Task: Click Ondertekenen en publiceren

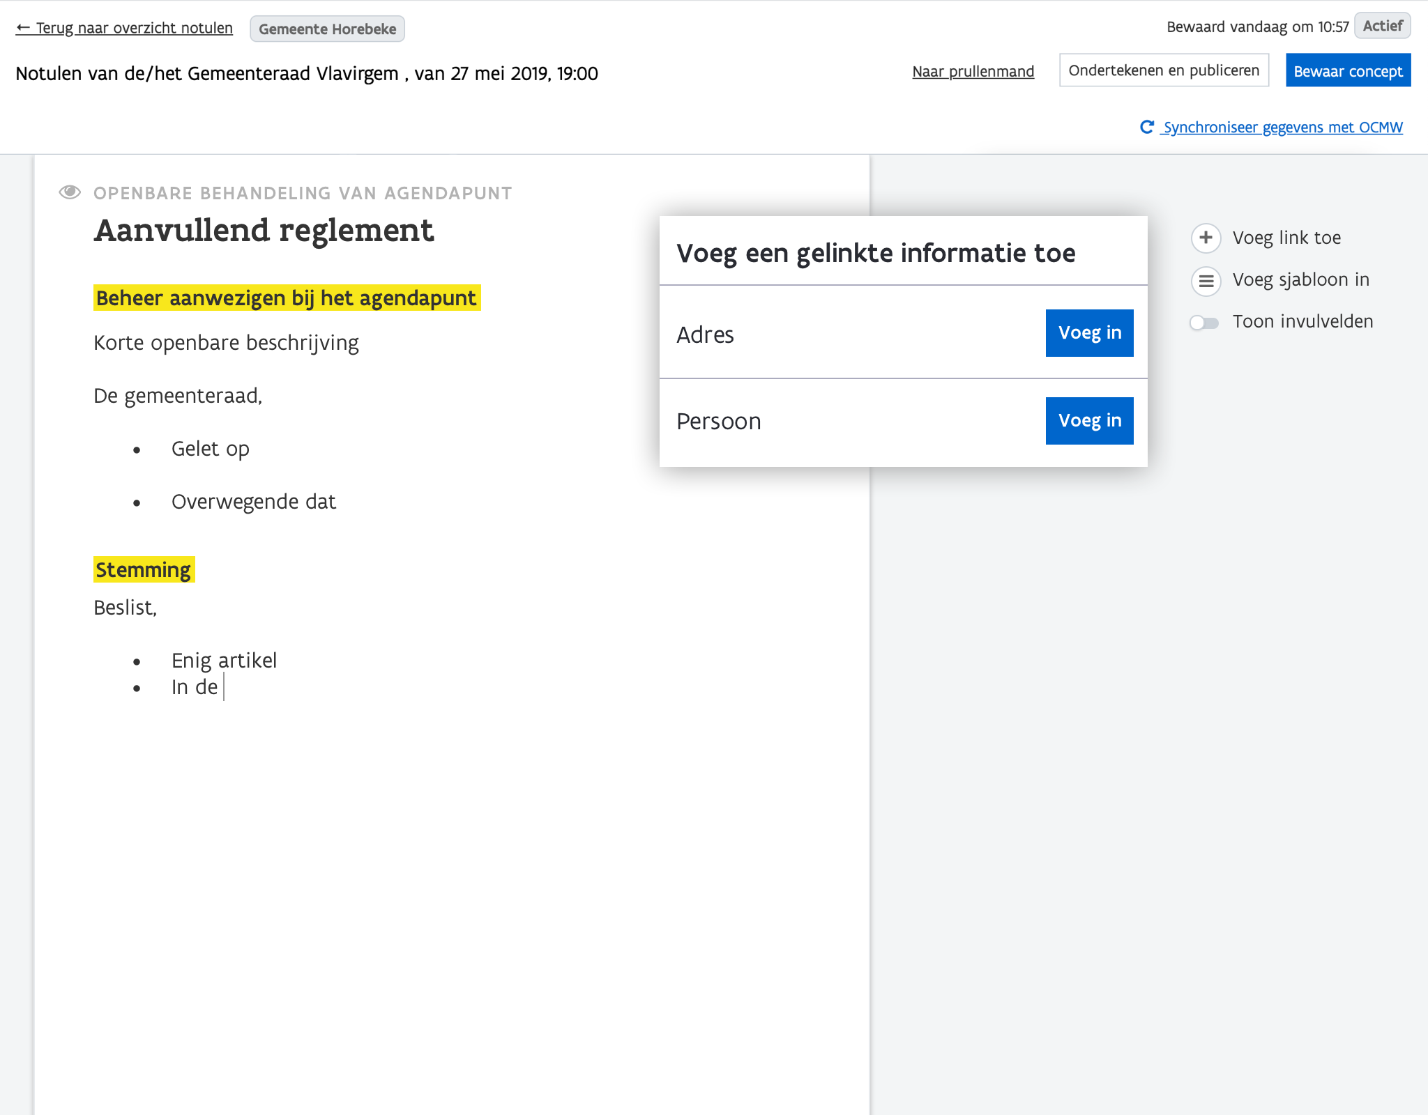Action: (1163, 70)
